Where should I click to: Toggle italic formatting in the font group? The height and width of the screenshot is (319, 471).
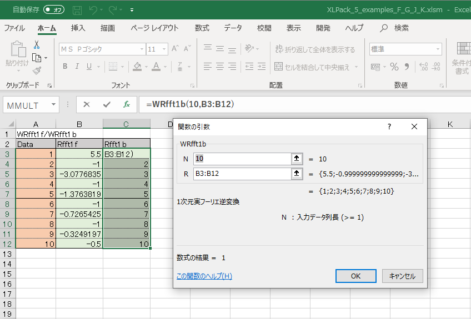pos(78,67)
